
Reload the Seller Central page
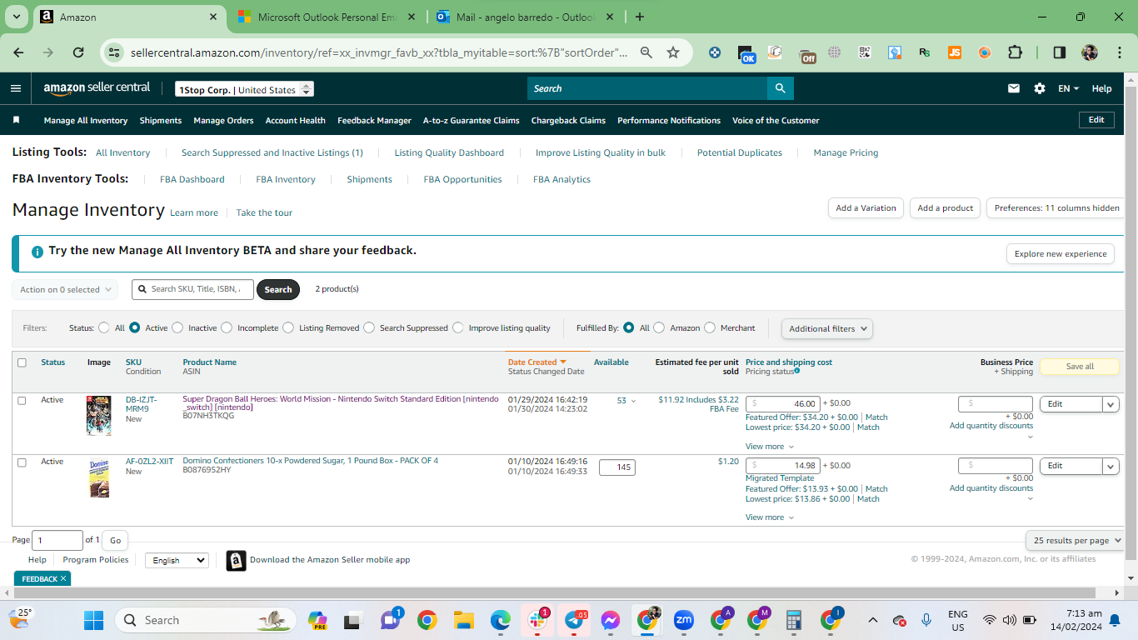78,52
